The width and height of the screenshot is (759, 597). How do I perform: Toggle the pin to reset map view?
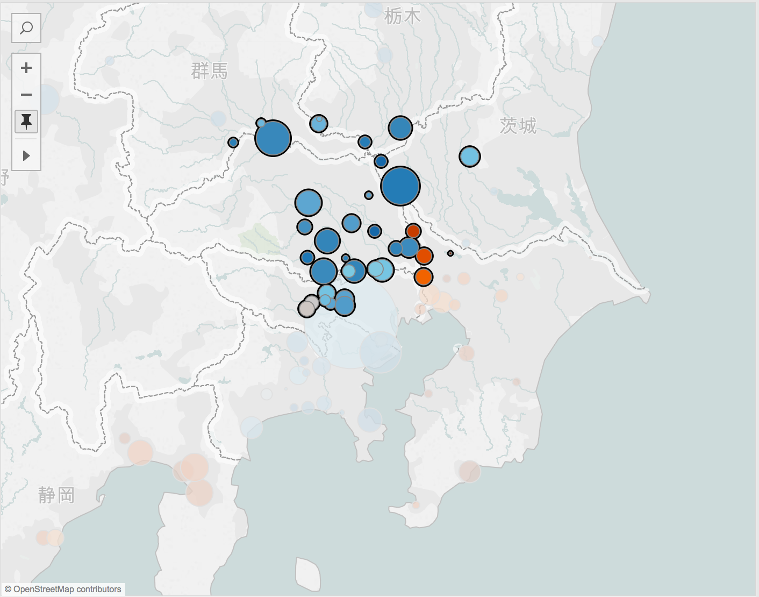click(x=26, y=122)
